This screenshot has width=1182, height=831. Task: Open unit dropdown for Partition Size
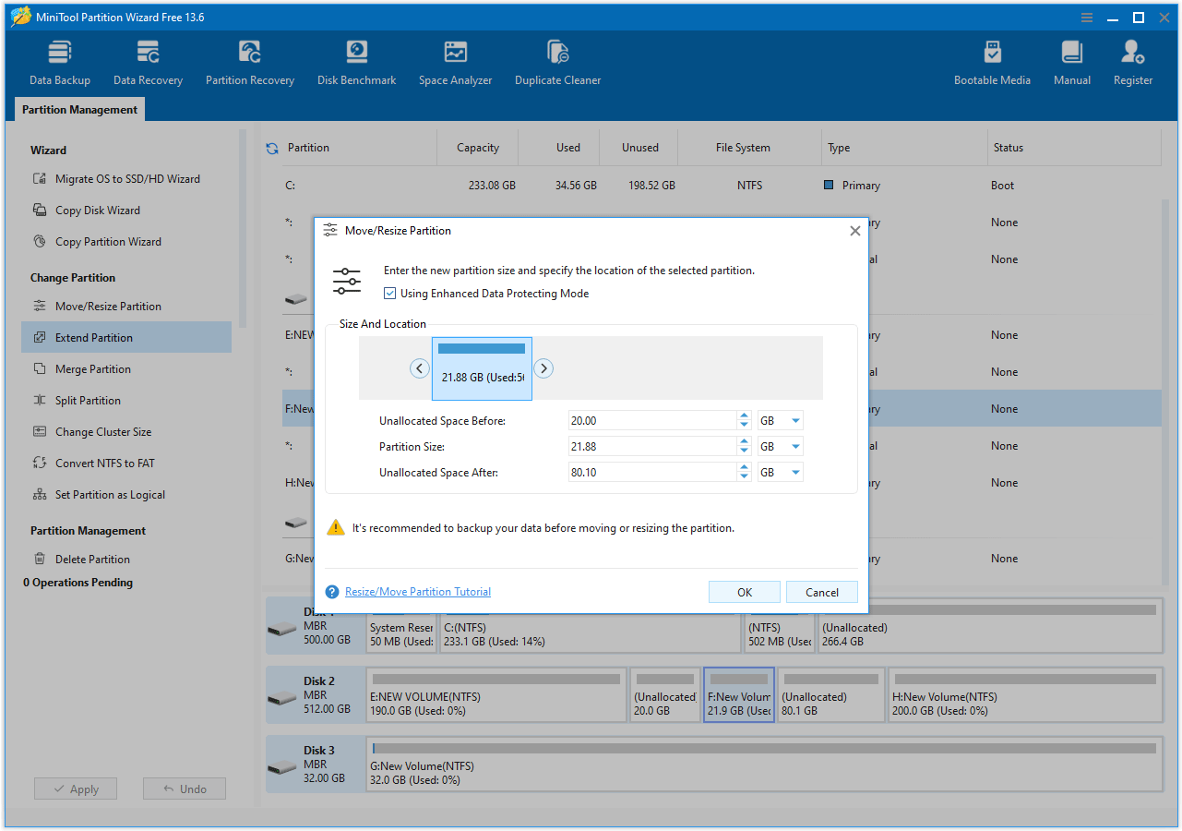[x=780, y=447]
